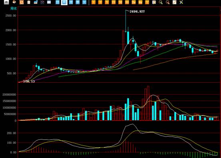Open the crossed tools settings icon
Screen dimensions: 221x158
coord(181,2)
